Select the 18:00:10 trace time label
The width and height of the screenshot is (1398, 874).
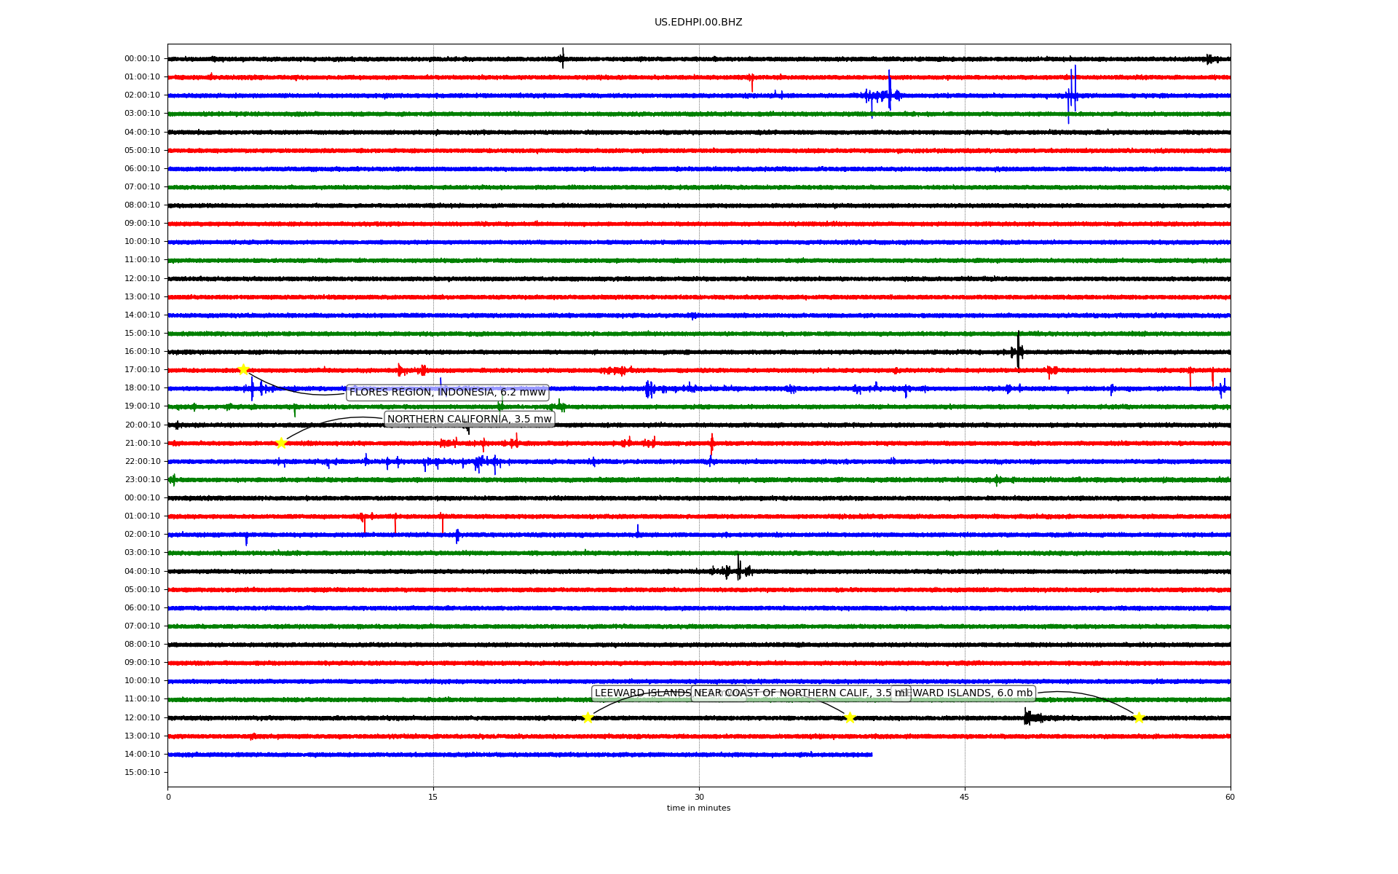[x=142, y=388]
